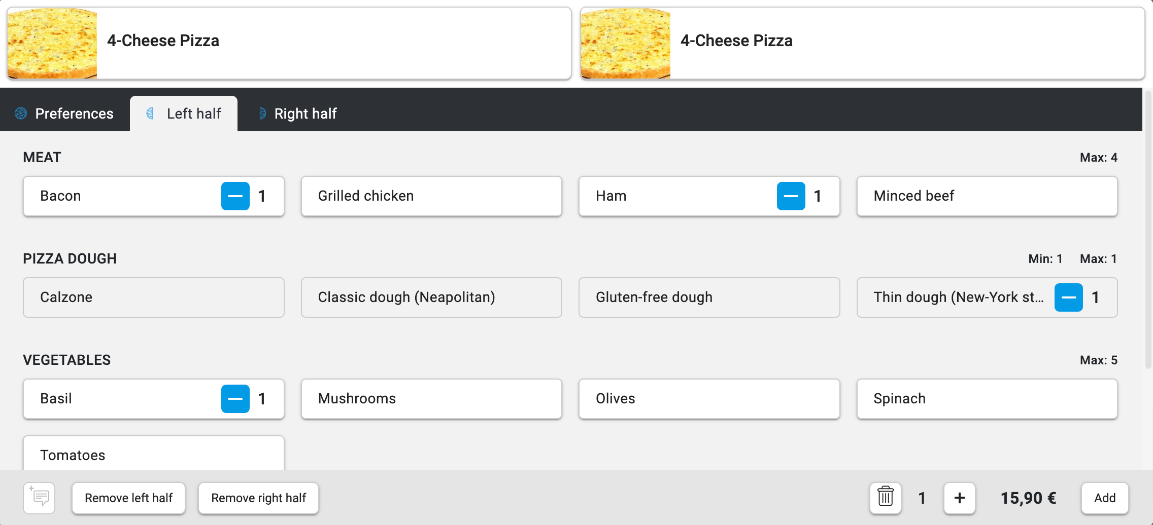Remove Thin dough using minus button

[x=1068, y=297]
